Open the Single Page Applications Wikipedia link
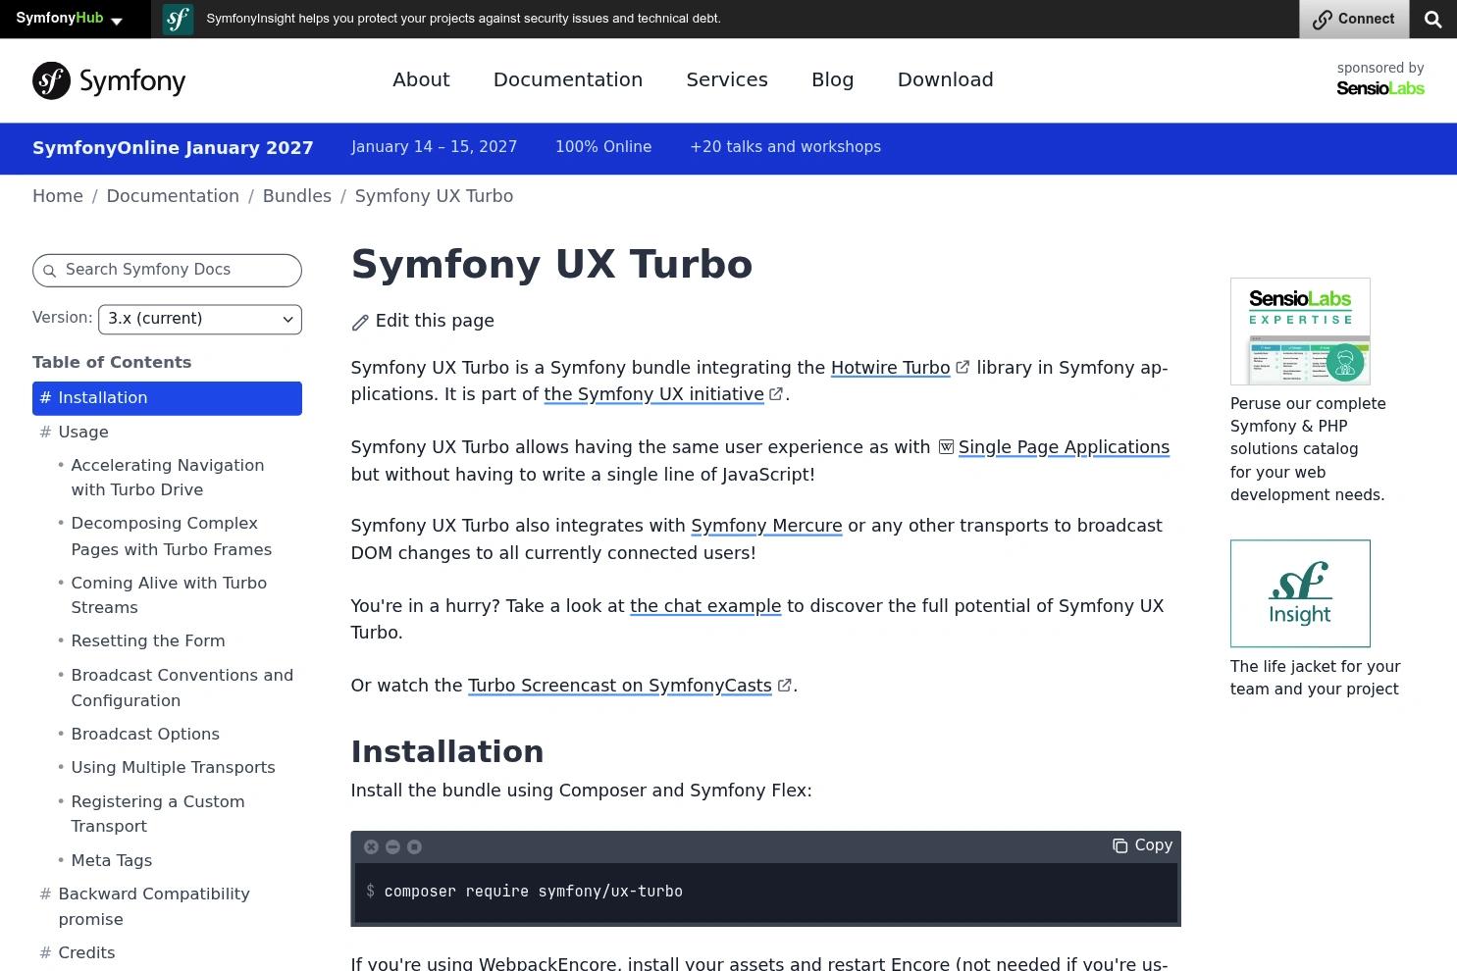 [1064, 447]
